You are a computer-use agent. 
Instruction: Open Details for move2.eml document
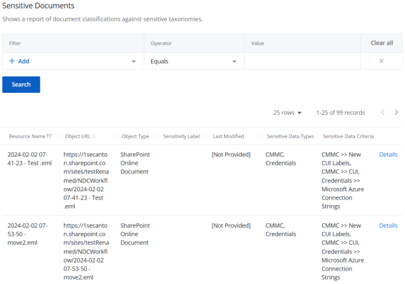tap(388, 225)
